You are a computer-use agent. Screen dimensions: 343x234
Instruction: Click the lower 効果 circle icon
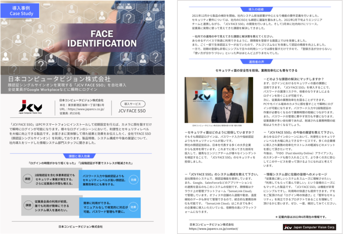click(x=134, y=207)
